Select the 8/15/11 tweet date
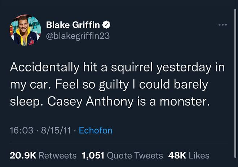The height and width of the screenshot is (167, 238). [56, 130]
